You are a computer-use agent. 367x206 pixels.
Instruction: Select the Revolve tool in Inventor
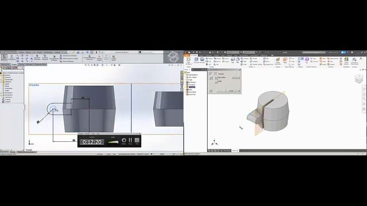(x=202, y=61)
